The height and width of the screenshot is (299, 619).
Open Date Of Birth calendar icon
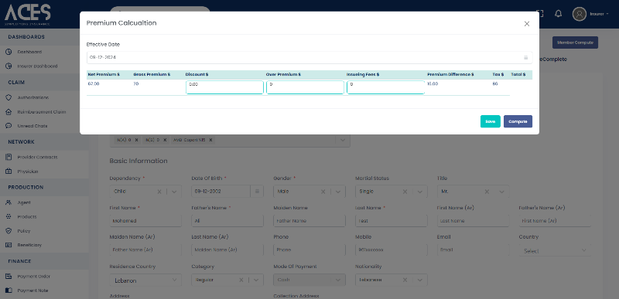pos(257,192)
